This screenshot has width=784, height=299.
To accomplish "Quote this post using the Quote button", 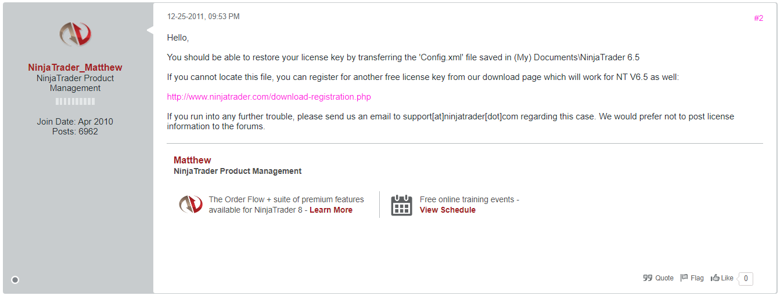I will pos(659,278).
